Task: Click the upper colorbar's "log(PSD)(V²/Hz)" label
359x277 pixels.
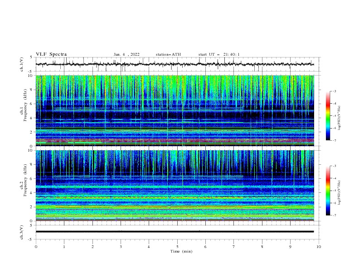Action: click(340, 118)
